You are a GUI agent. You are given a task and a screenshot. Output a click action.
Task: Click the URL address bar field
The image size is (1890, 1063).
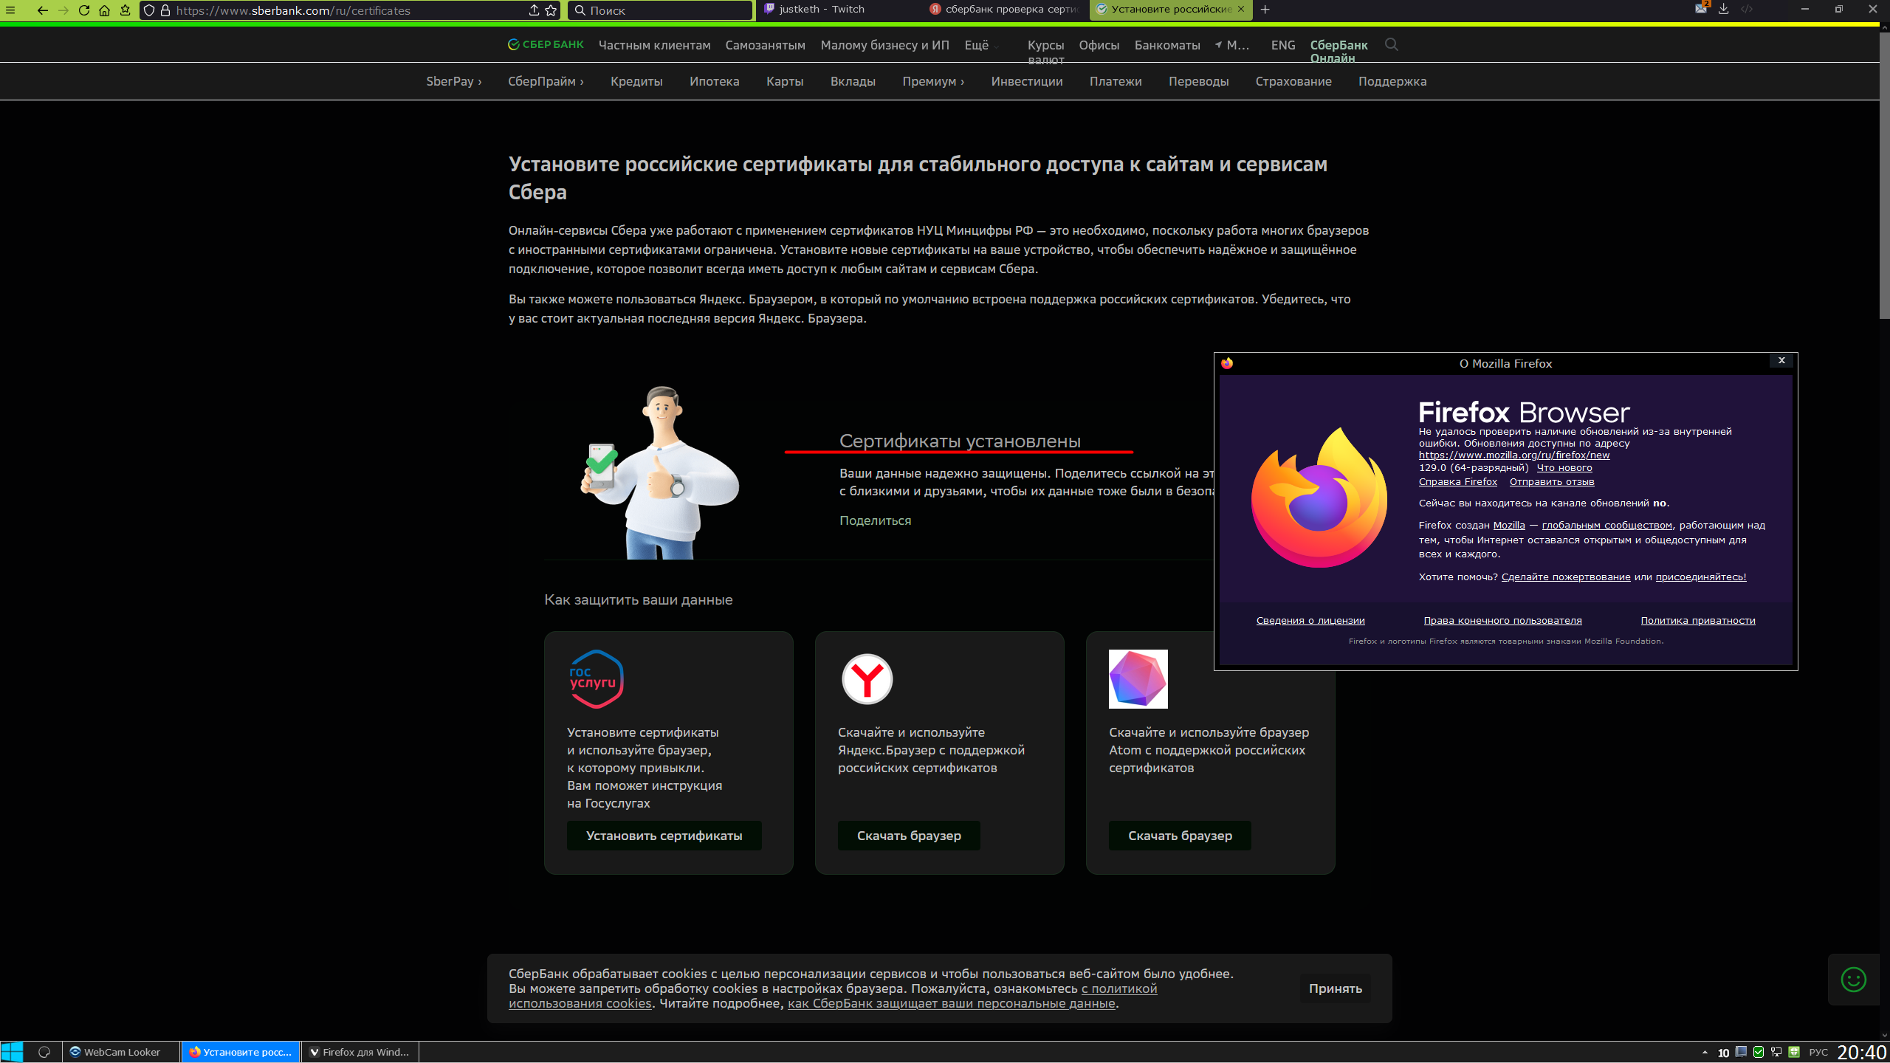(348, 10)
